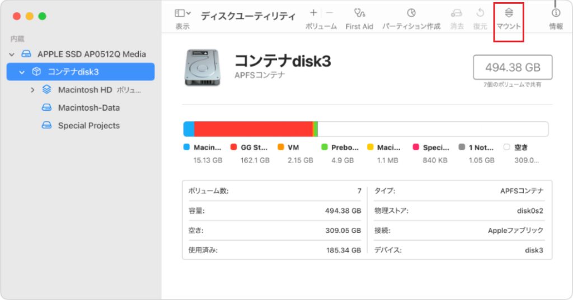
Task: Click the 162.1 GB value under GG St...
Action: coord(255,160)
